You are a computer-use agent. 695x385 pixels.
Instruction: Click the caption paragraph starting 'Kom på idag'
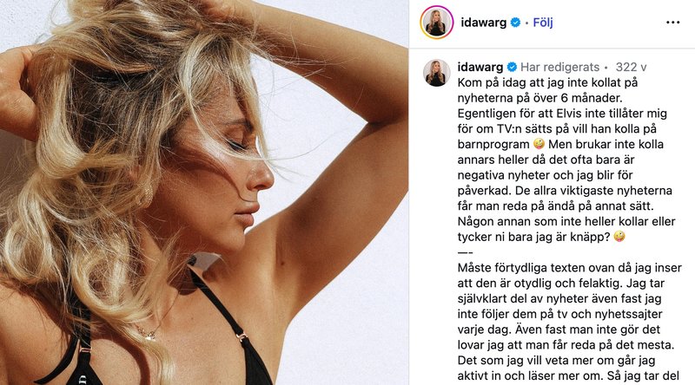click(x=566, y=160)
